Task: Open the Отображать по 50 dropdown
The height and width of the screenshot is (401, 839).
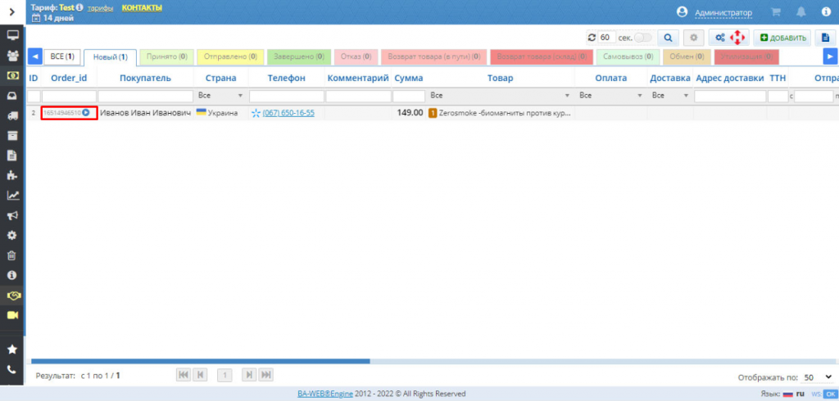Action: 818,377
